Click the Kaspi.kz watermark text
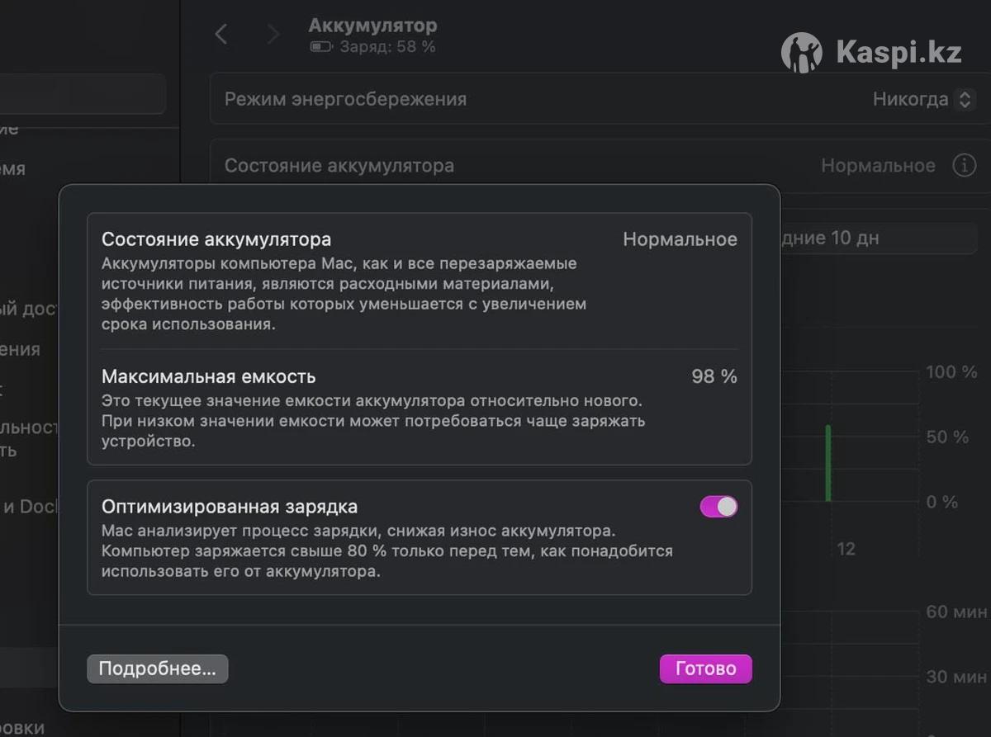The width and height of the screenshot is (991, 737). [899, 54]
